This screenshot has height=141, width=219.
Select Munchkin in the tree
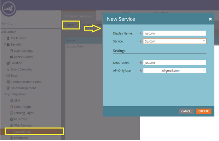(x=21, y=119)
